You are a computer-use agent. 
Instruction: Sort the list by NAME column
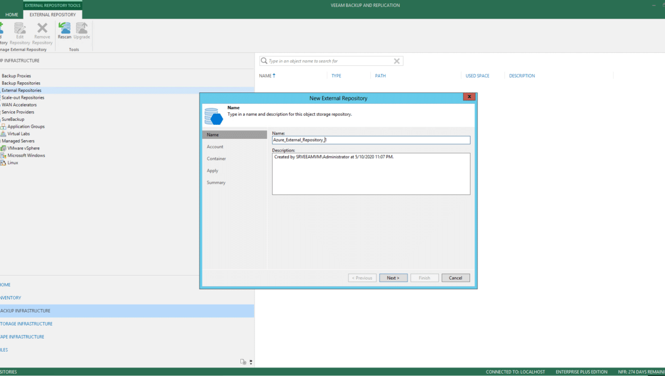point(268,75)
